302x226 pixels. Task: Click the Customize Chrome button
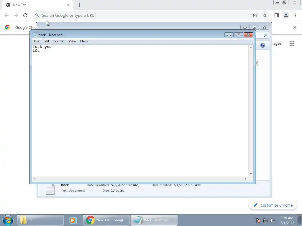[x=273, y=205]
